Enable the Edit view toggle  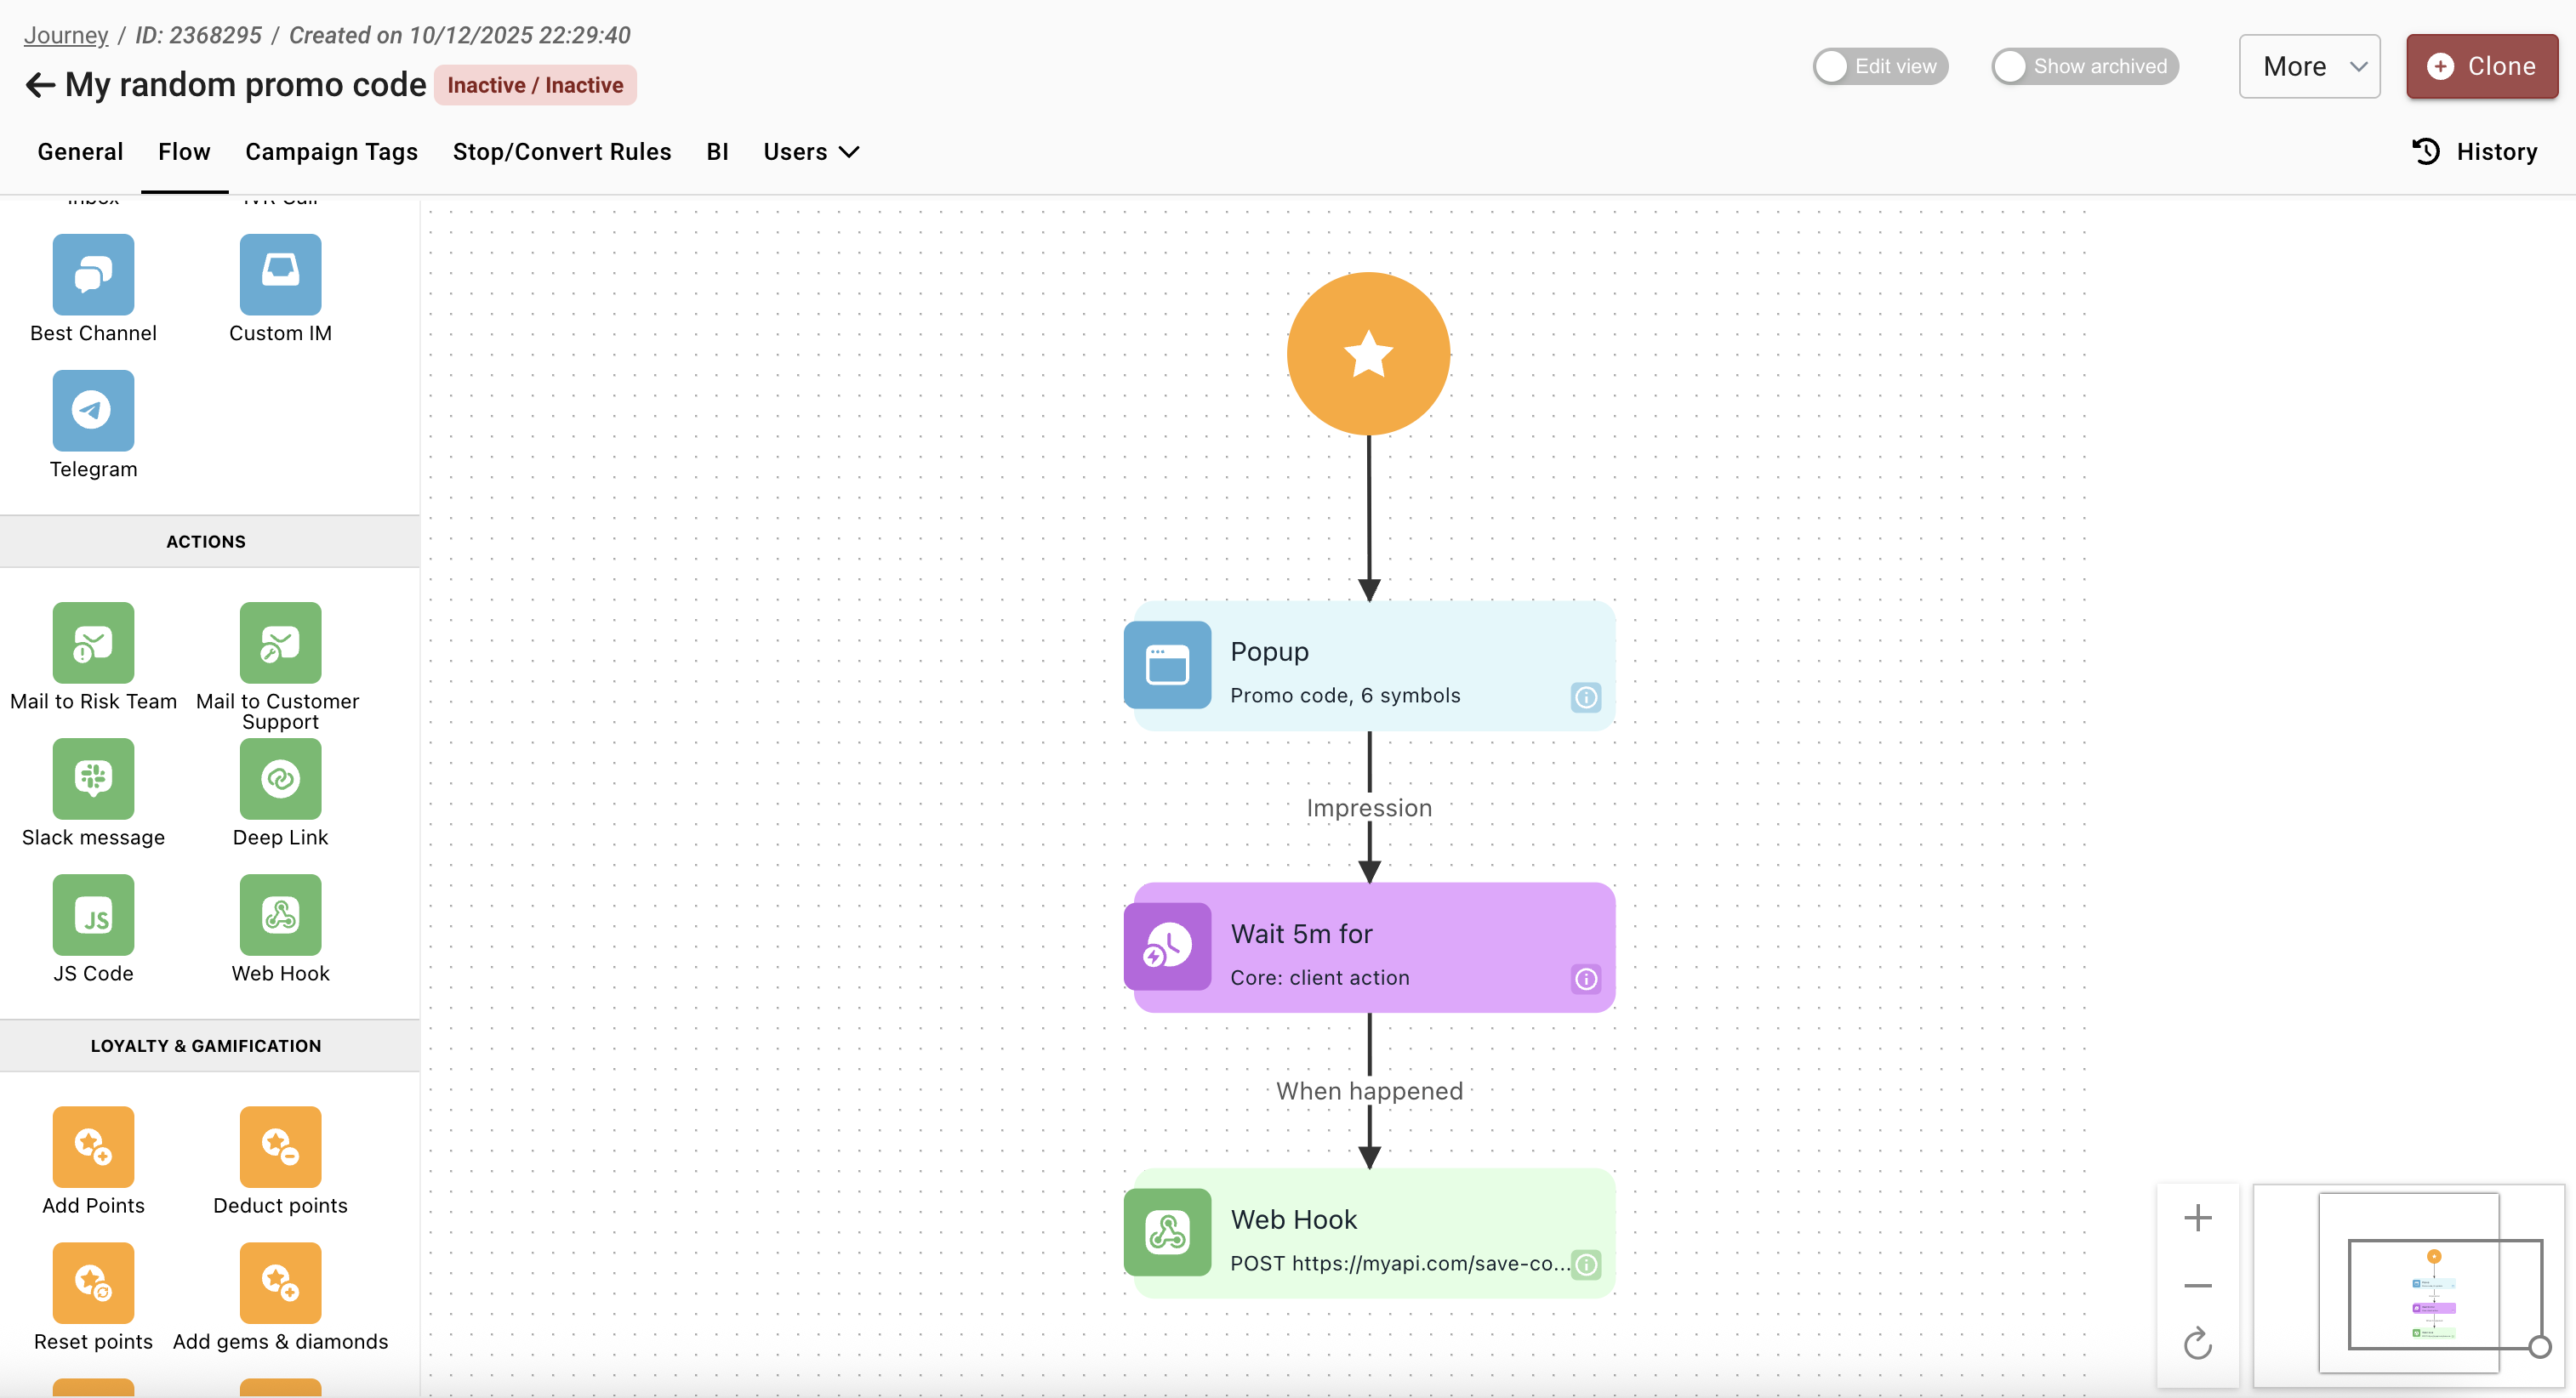point(1879,67)
